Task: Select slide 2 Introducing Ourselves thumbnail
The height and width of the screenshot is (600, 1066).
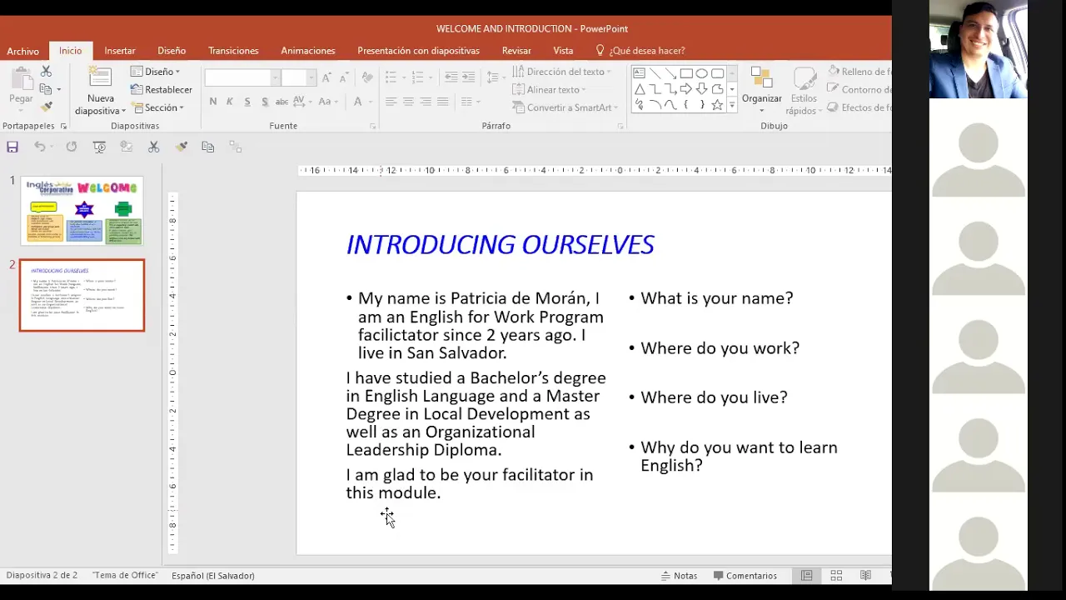Action: 82,295
